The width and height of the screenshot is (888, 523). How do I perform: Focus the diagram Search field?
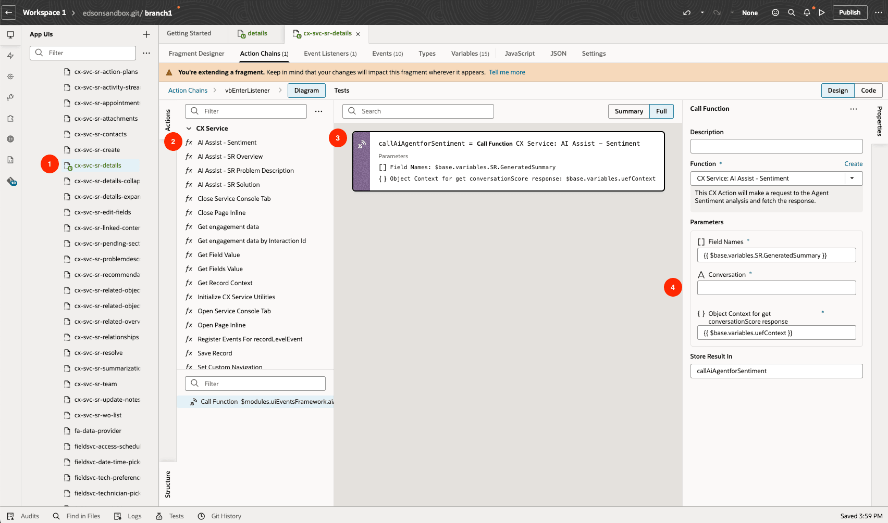coord(418,111)
